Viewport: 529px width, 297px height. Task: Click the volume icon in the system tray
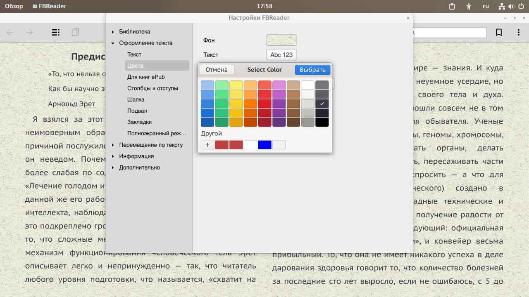(511, 6)
